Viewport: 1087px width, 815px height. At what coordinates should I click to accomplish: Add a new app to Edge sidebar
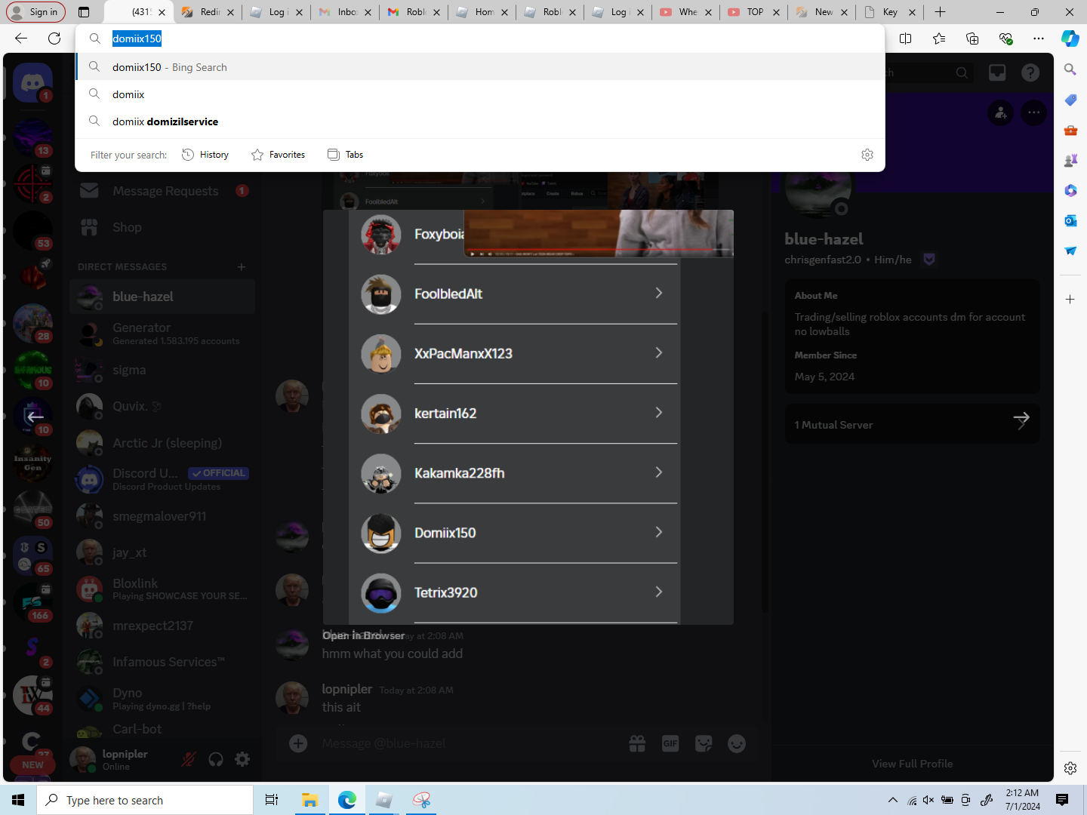tap(1070, 300)
